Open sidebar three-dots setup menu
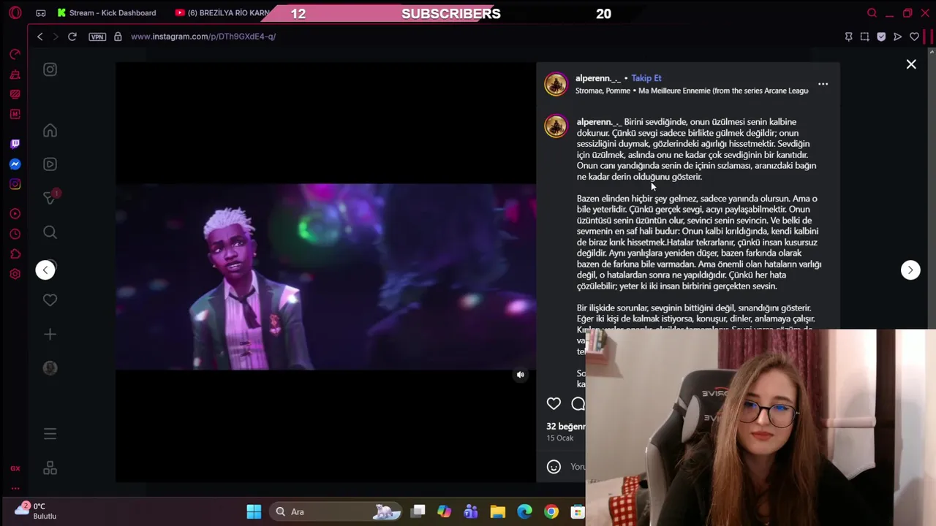This screenshot has width=936, height=526. point(15,489)
